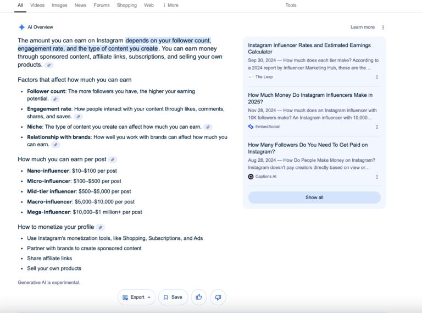Switch to the News tab
Screen dimensions: 422x313
point(80,5)
